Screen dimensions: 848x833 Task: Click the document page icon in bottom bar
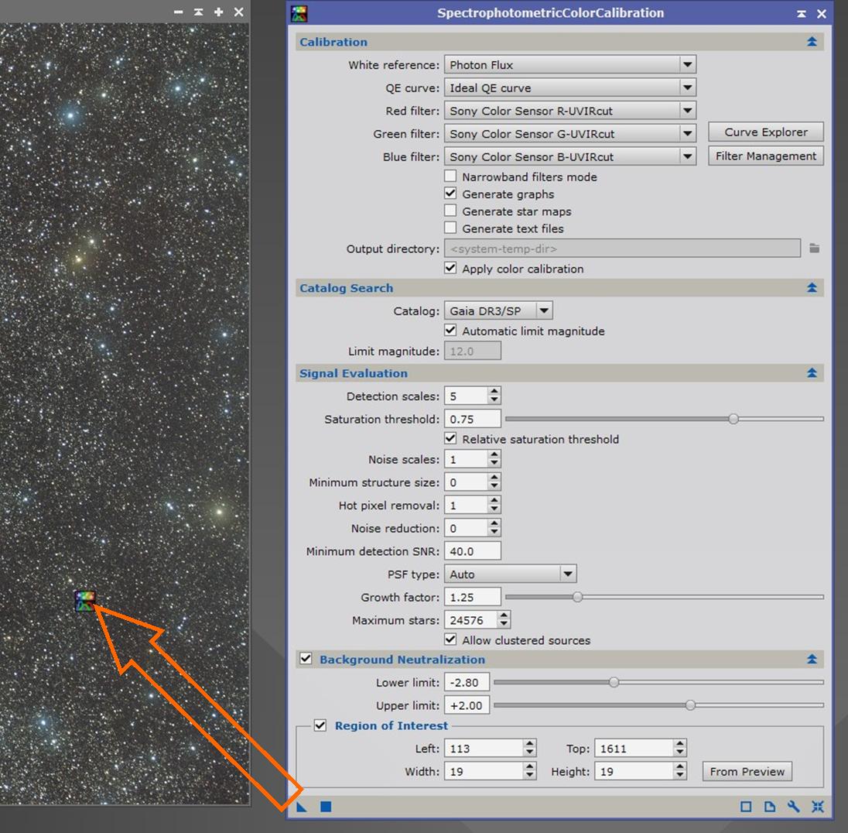click(770, 807)
